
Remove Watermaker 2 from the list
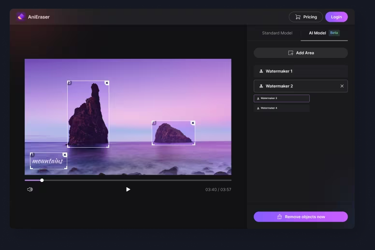point(342,86)
